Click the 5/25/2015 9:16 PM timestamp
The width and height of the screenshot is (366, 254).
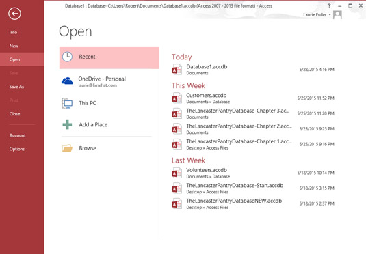(317, 144)
